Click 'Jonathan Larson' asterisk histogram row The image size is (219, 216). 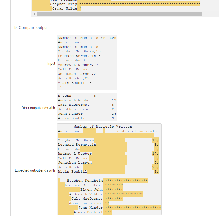tap(89, 203)
